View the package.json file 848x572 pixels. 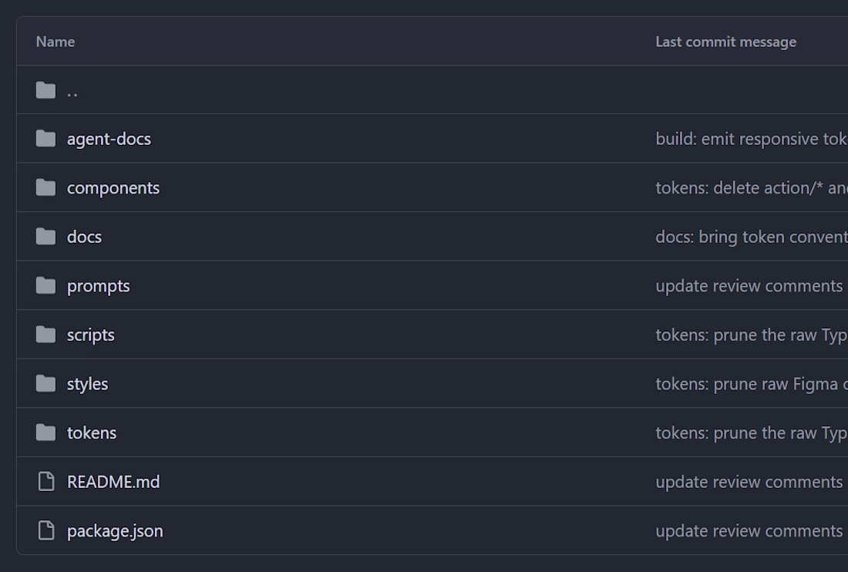click(115, 531)
